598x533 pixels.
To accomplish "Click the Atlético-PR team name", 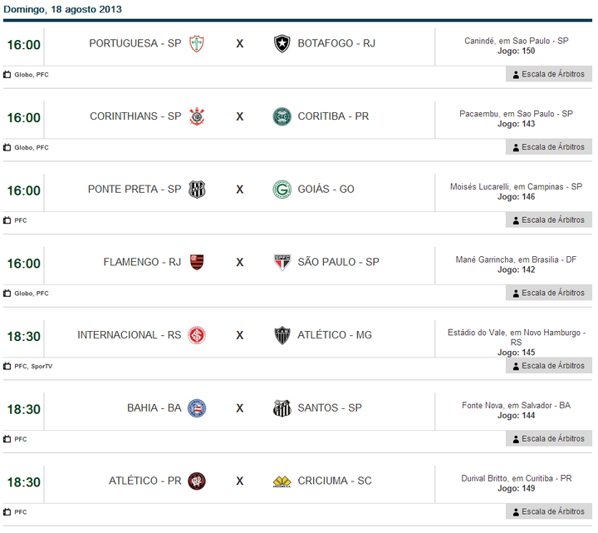I will coord(145,481).
